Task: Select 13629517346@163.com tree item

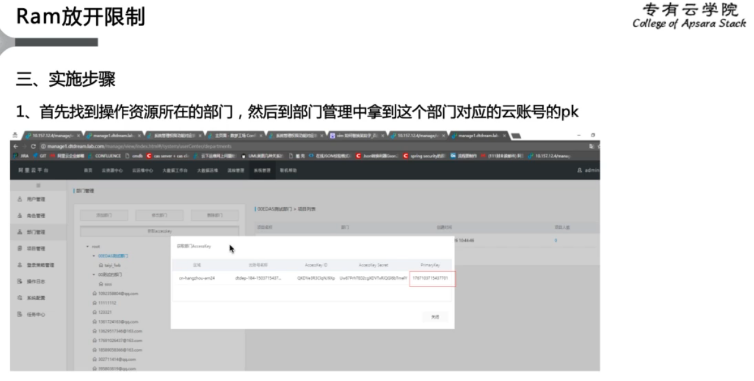Action: (x=118, y=330)
